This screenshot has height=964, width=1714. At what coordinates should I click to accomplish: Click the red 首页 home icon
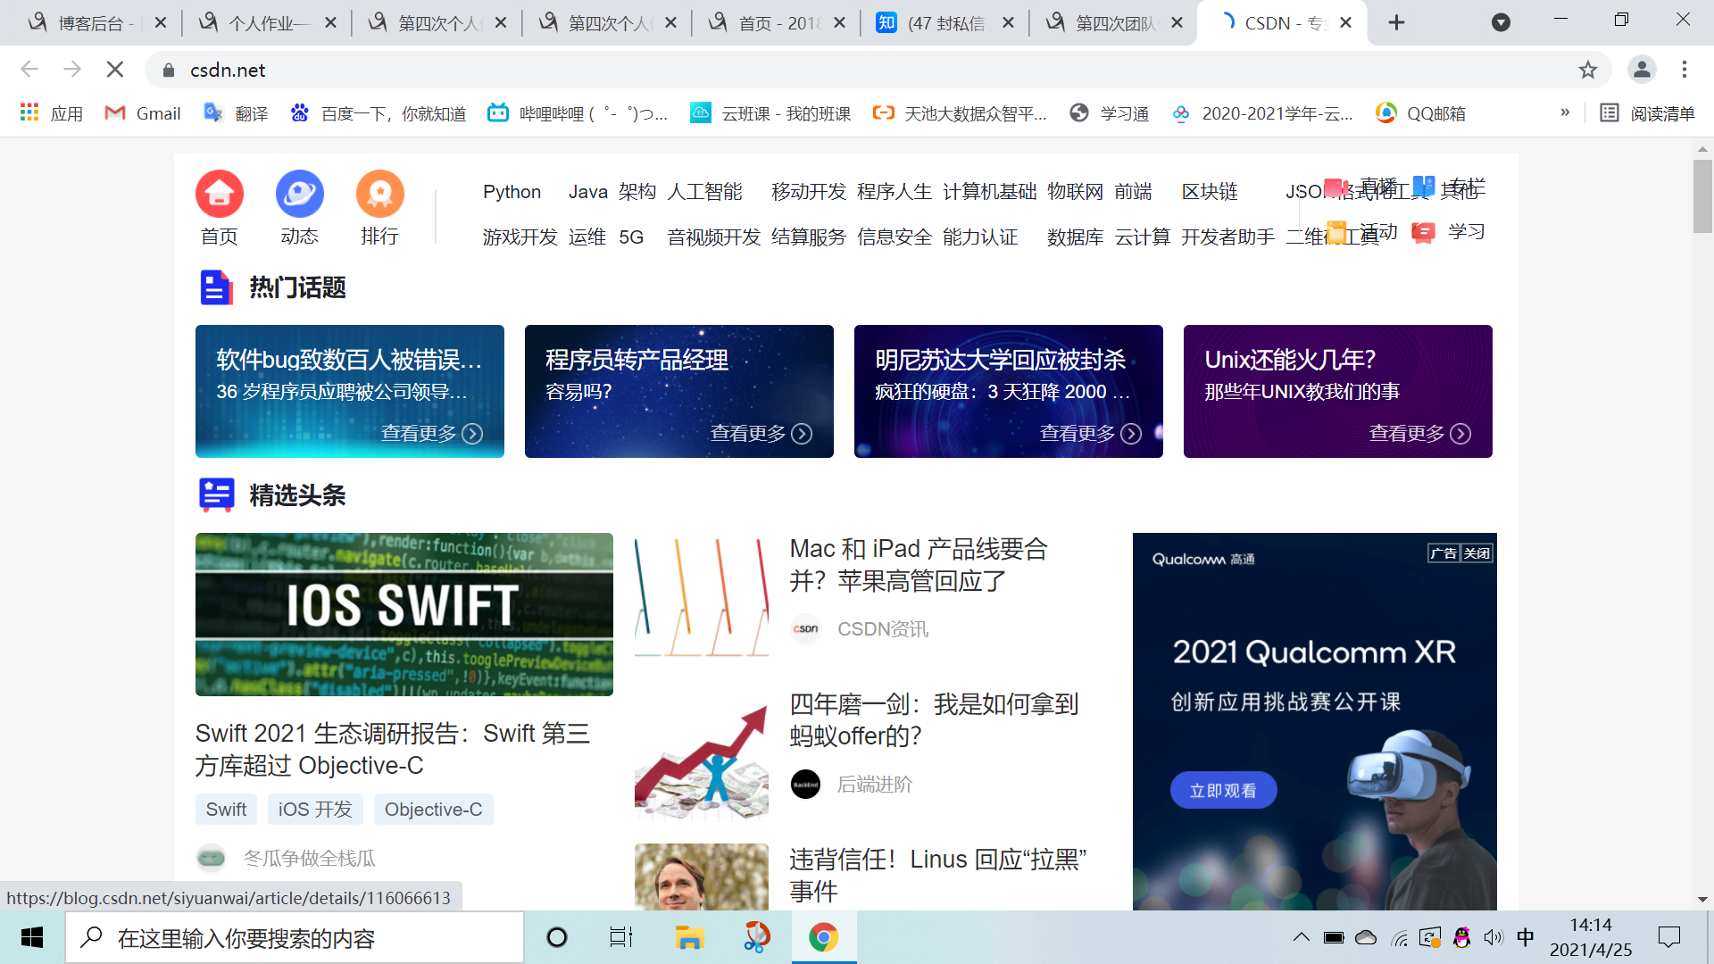click(220, 194)
